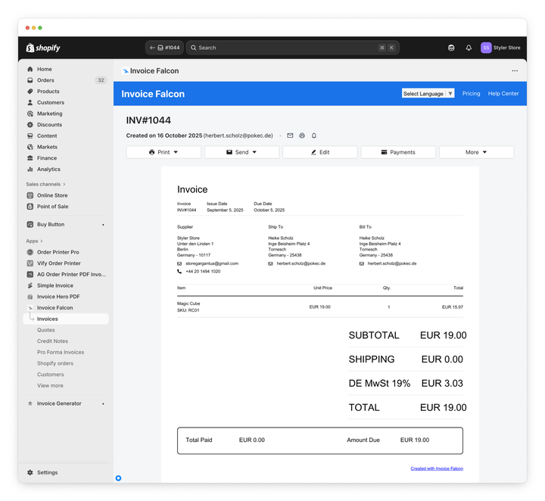This screenshot has width=545, height=501.
Task: Click the Search field
Action: coord(293,48)
